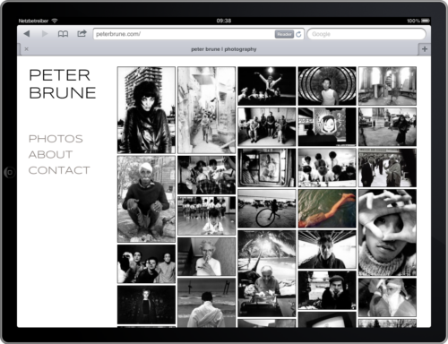Open the lone figure in darkness photo
The image size is (448, 344).
click(x=146, y=305)
